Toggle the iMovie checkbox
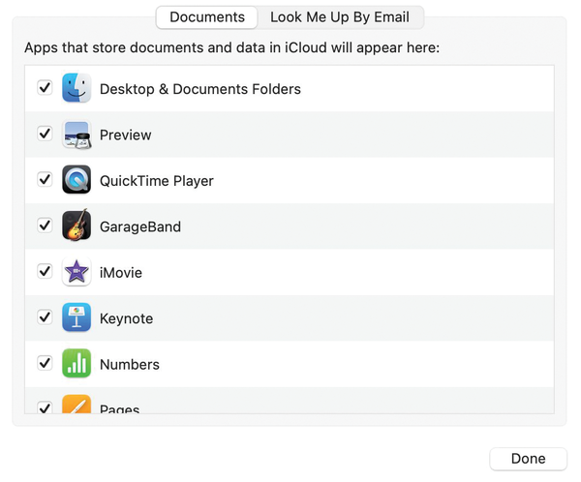 [45, 271]
